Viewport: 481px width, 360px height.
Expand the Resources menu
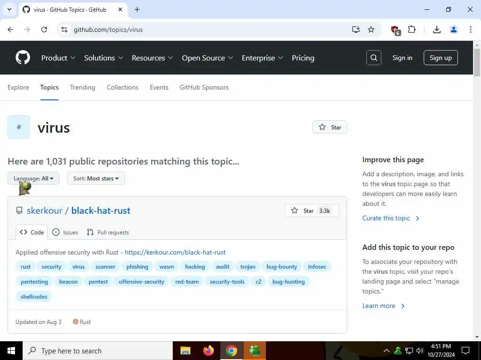click(152, 58)
